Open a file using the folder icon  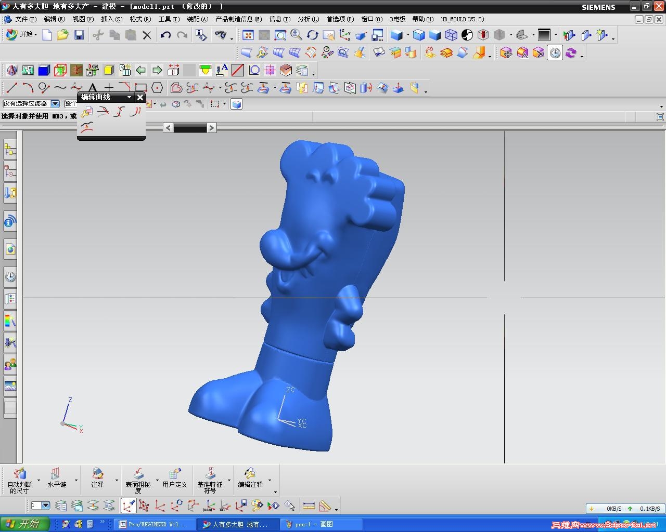point(63,35)
